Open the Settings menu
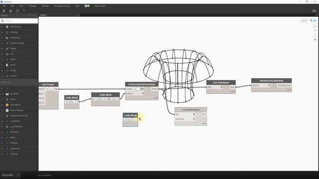Image resolution: width=319 pixels, height=179 pixels. [45, 6]
